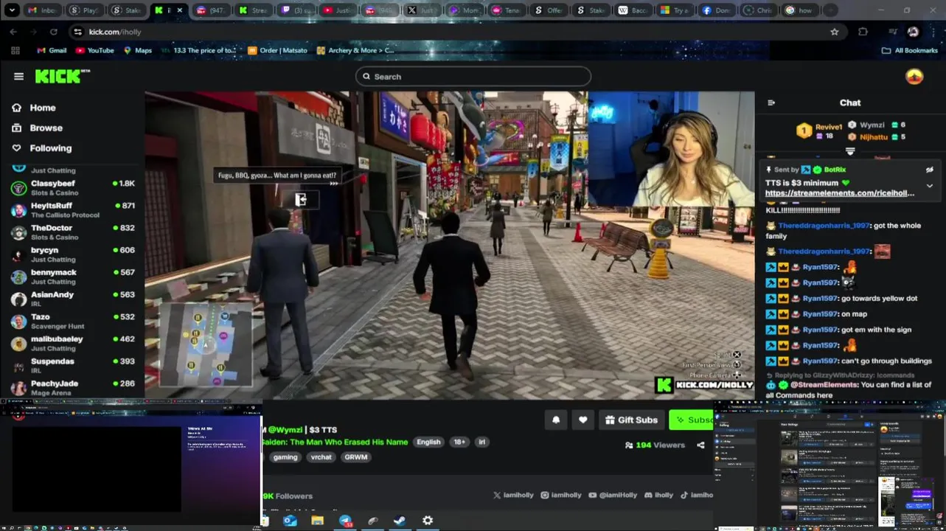Open AsianAndy's channel
This screenshot has width=946, height=531.
click(72, 299)
